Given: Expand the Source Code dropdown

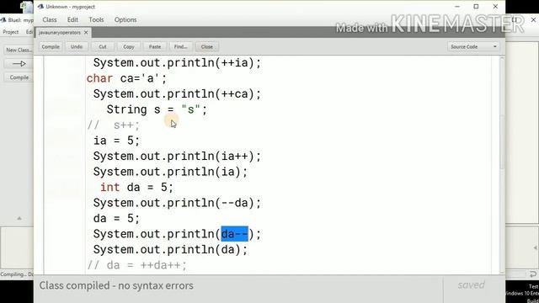Looking at the screenshot, I should (x=473, y=47).
